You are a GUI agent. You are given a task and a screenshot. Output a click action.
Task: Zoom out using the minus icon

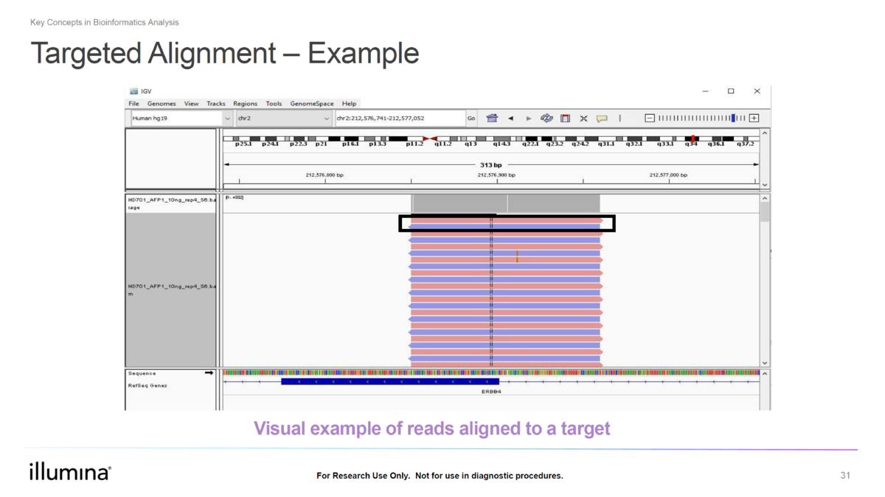tap(649, 118)
